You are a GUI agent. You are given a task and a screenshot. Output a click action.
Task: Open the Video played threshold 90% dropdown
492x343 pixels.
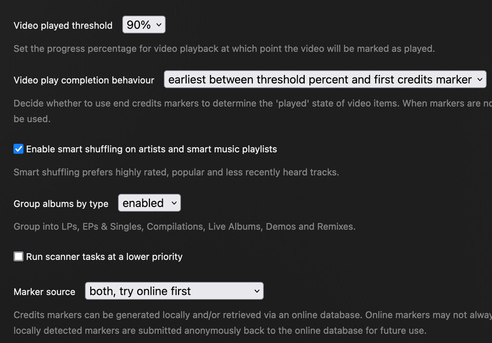pyautogui.click(x=144, y=25)
